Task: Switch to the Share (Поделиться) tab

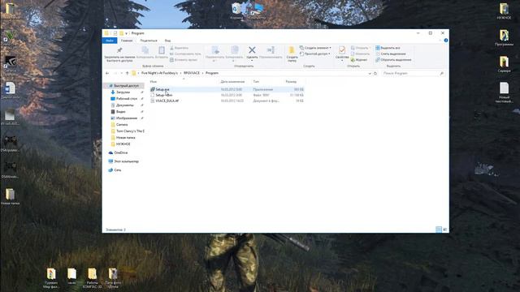Action: coord(149,41)
